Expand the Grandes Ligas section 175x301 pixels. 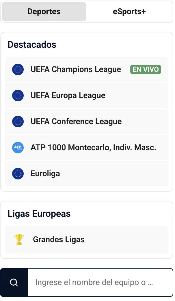59,240
